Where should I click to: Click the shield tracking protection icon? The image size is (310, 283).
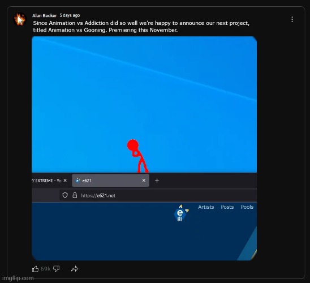(65, 195)
